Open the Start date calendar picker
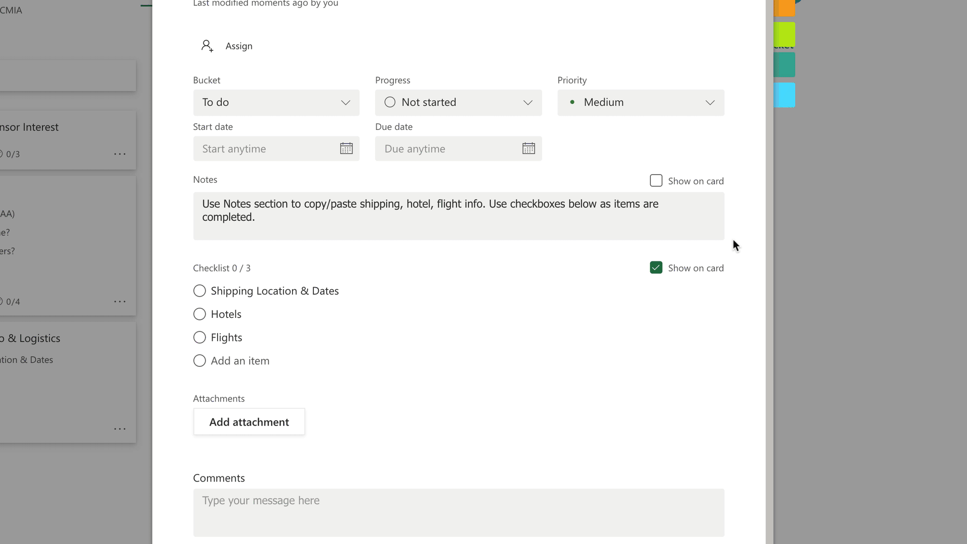This screenshot has width=967, height=544. tap(346, 148)
